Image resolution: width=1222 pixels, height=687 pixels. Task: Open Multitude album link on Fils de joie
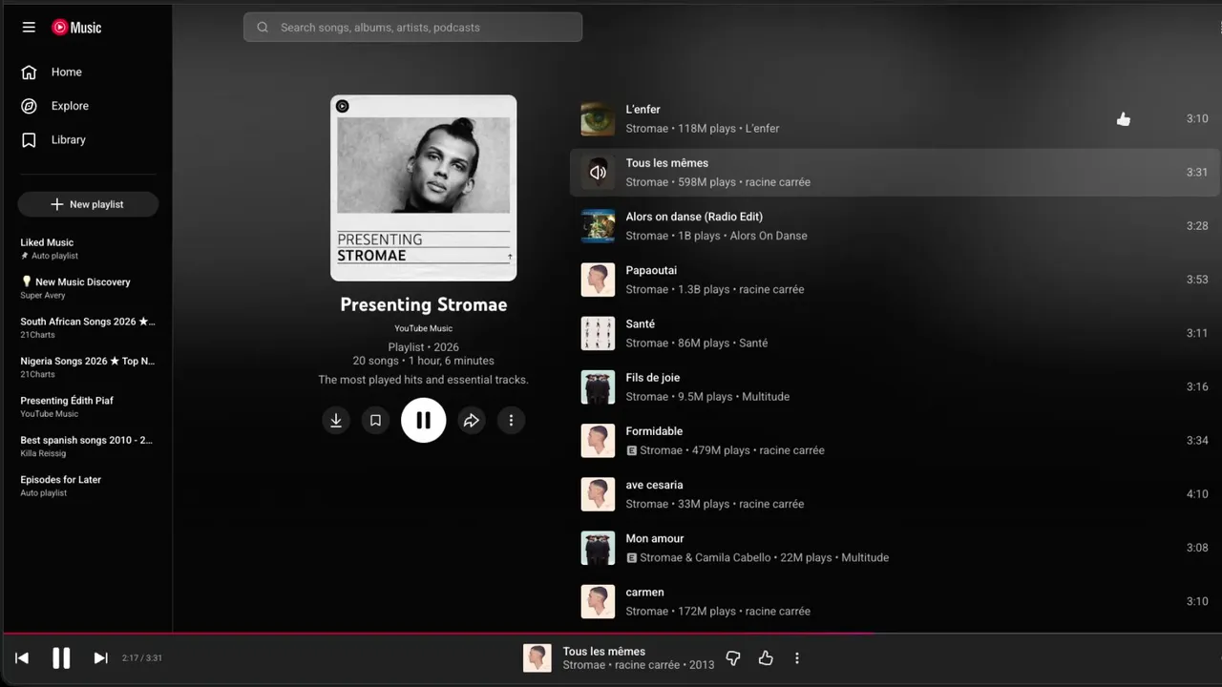point(766,397)
